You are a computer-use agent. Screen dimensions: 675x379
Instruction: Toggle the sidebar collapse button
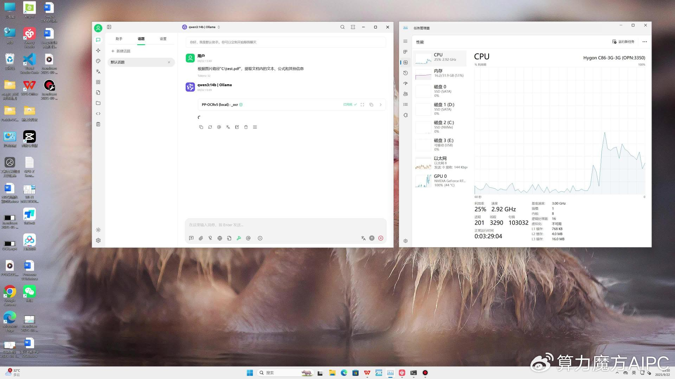point(109,27)
